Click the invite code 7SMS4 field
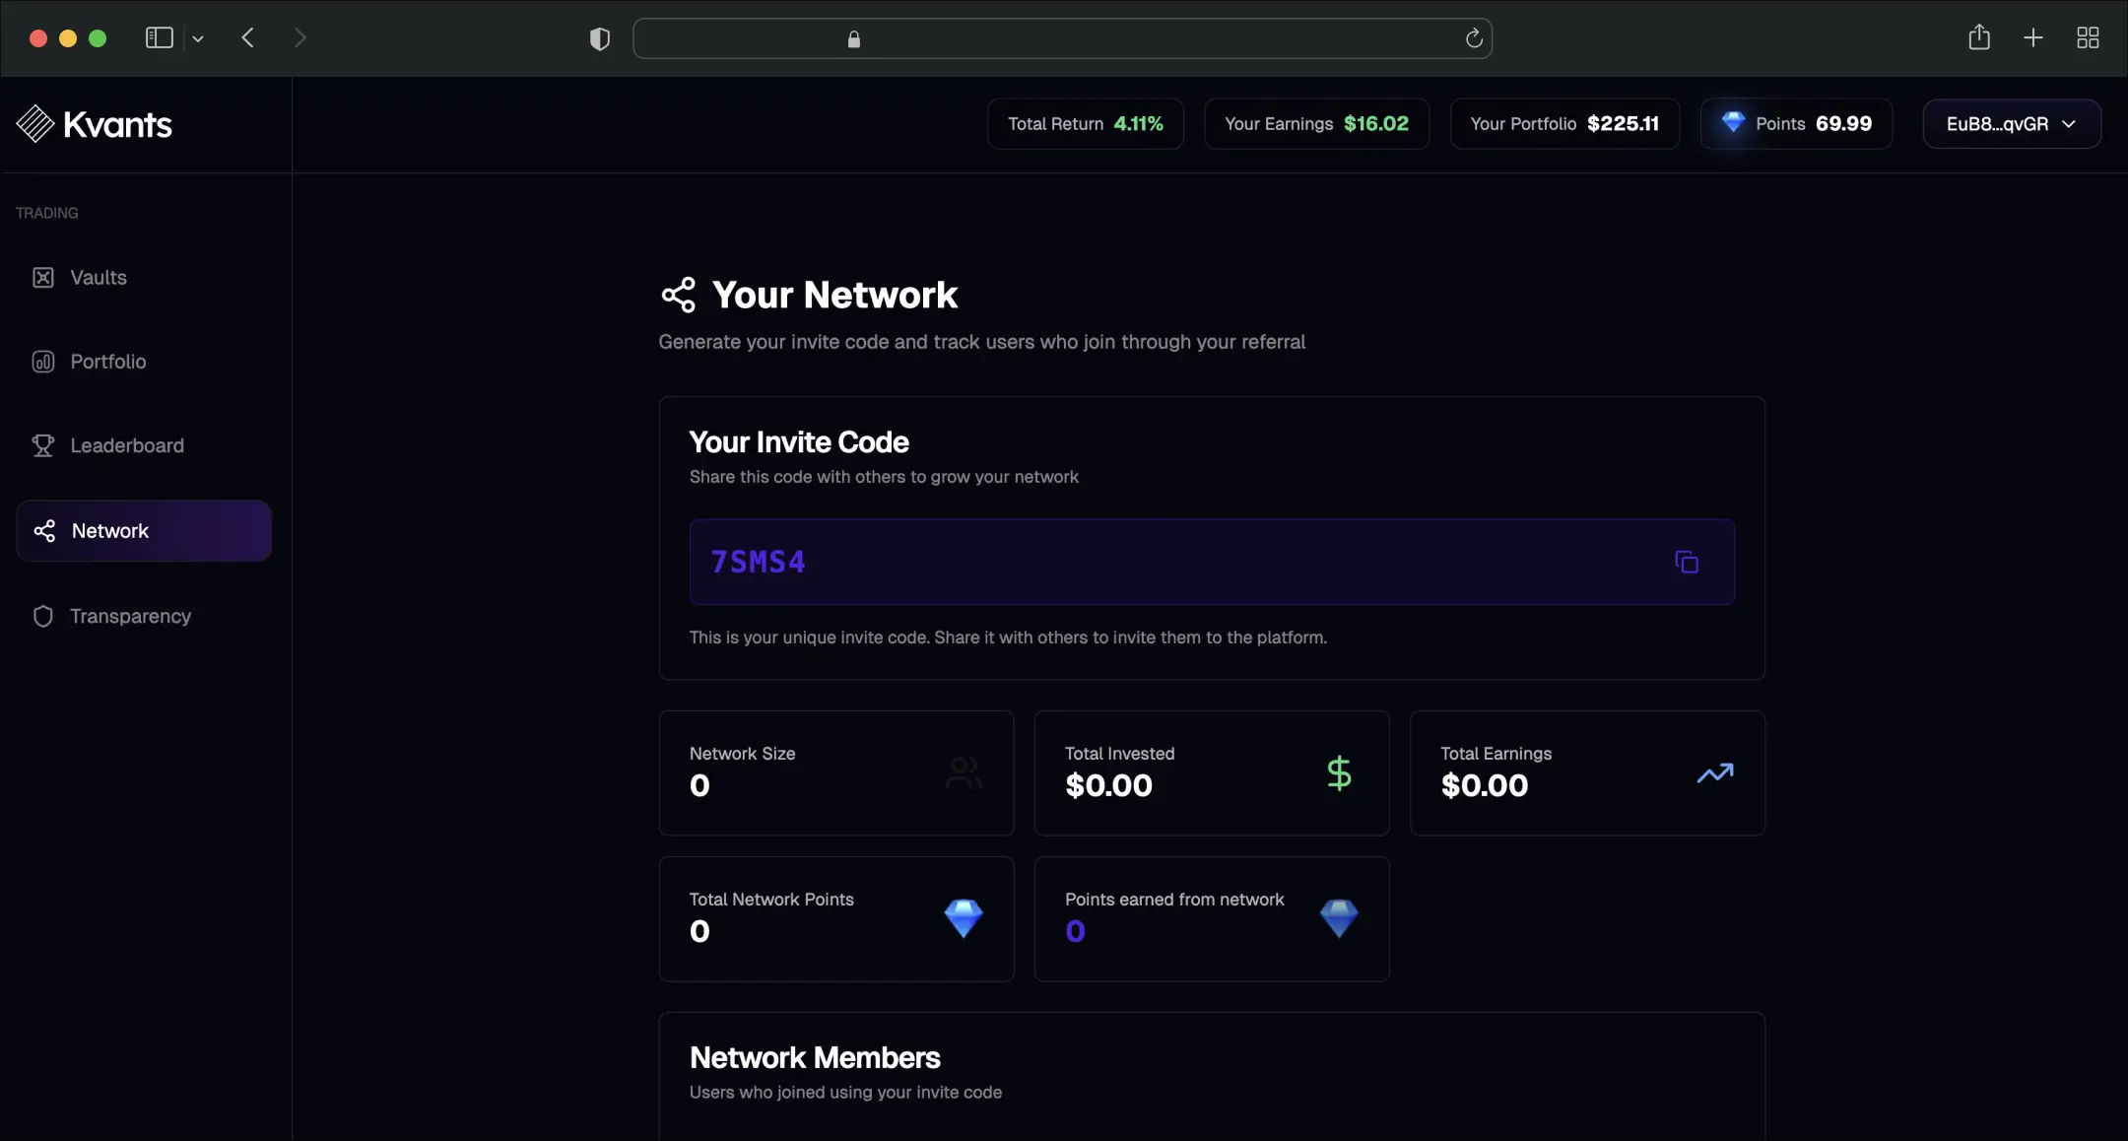Image resolution: width=2128 pixels, height=1141 pixels. click(1212, 562)
